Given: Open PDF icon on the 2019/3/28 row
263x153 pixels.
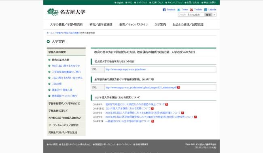Looking at the screenshot, I should [153, 121].
